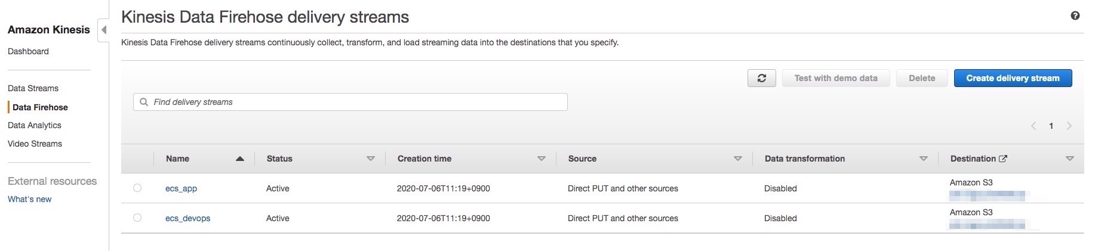Expand the Data transformation column dropdown
This screenshot has height=251, width=1095.
tap(923, 159)
